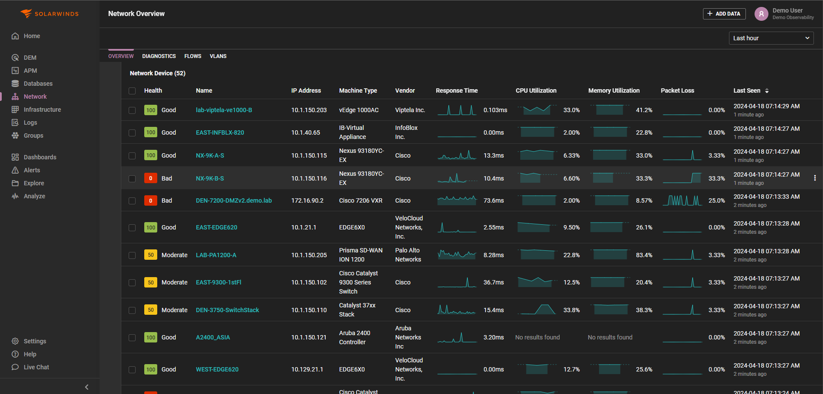
Task: Open the A2400_ASIA device link
Action: tap(213, 337)
